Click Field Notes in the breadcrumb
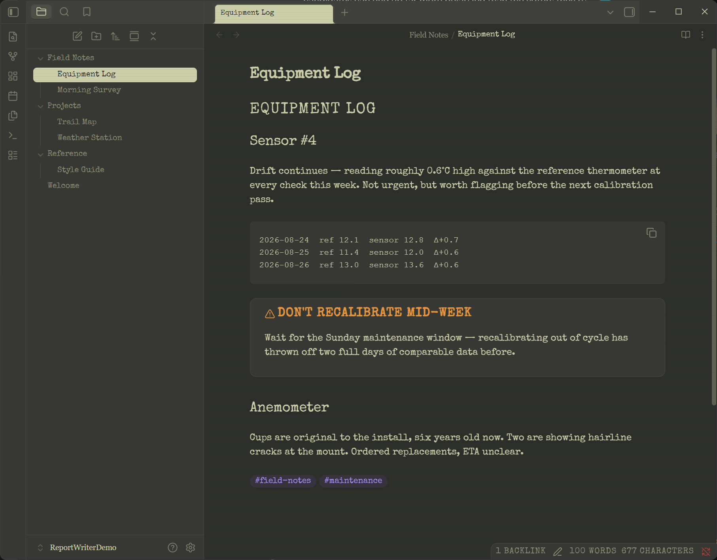 point(429,35)
